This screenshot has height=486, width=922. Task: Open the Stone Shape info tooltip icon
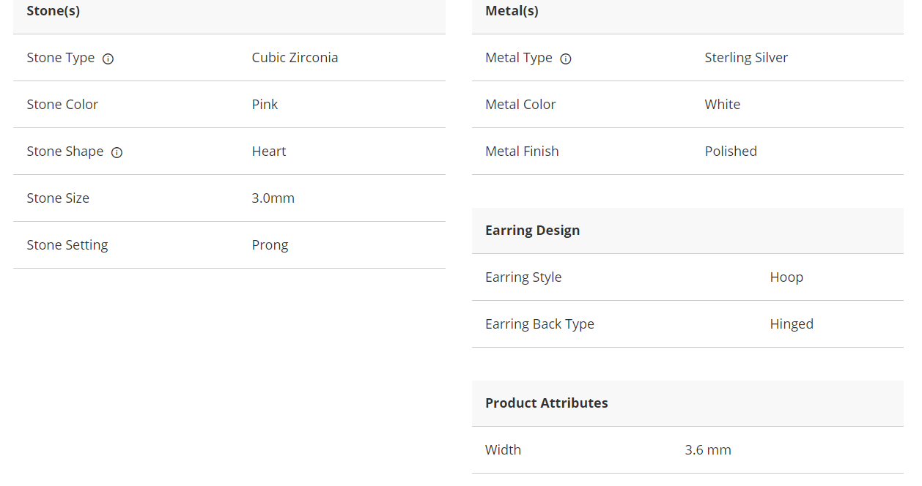click(x=117, y=152)
